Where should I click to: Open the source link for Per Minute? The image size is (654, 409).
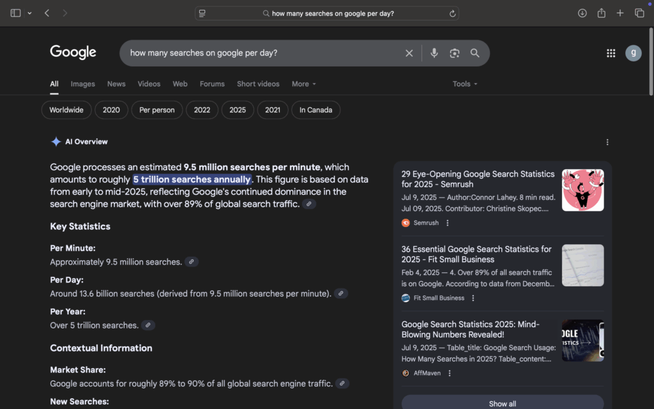192,261
